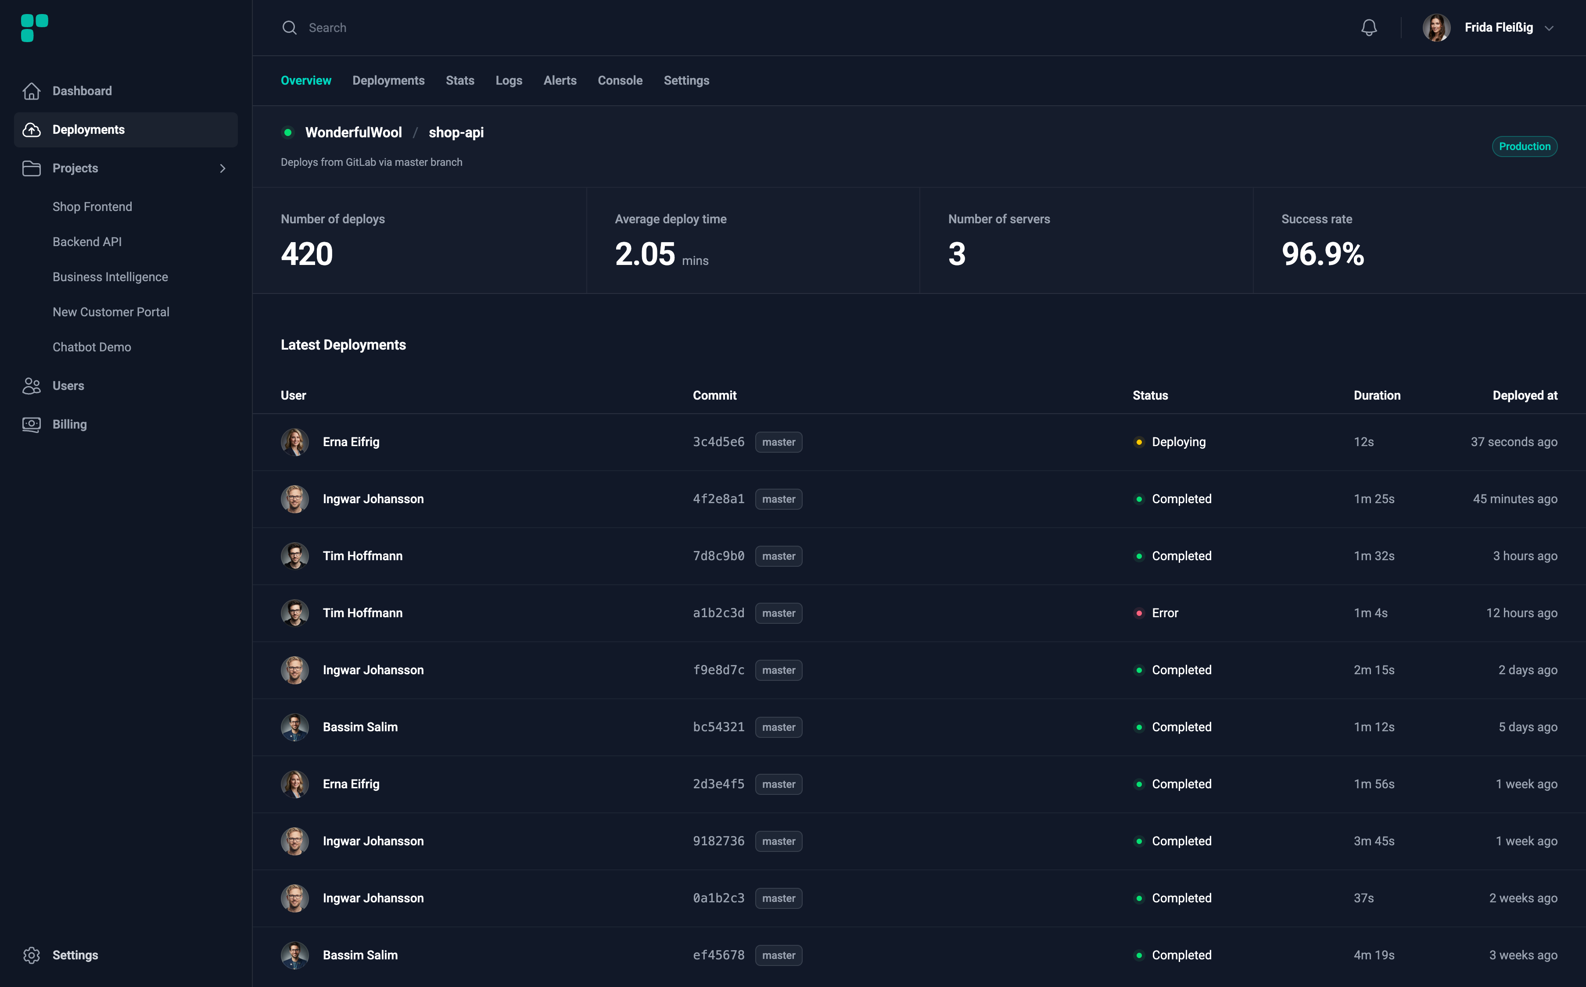The height and width of the screenshot is (987, 1586).
Task: Go to the Console tab
Action: click(x=620, y=80)
